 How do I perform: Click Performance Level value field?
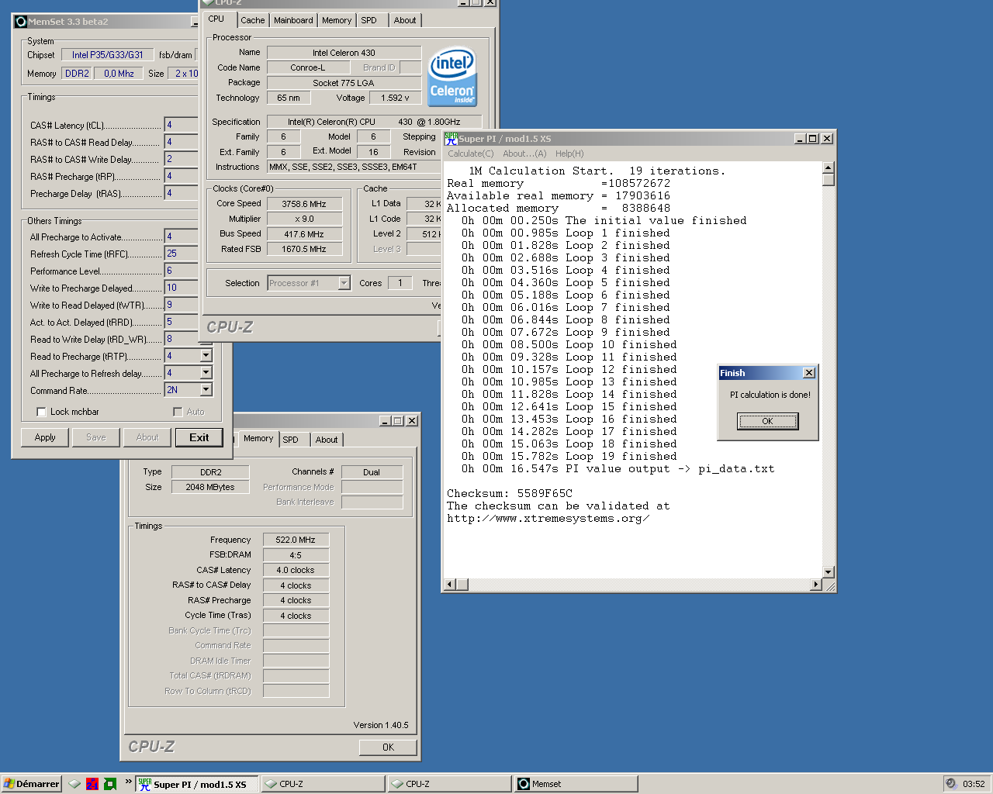click(182, 271)
